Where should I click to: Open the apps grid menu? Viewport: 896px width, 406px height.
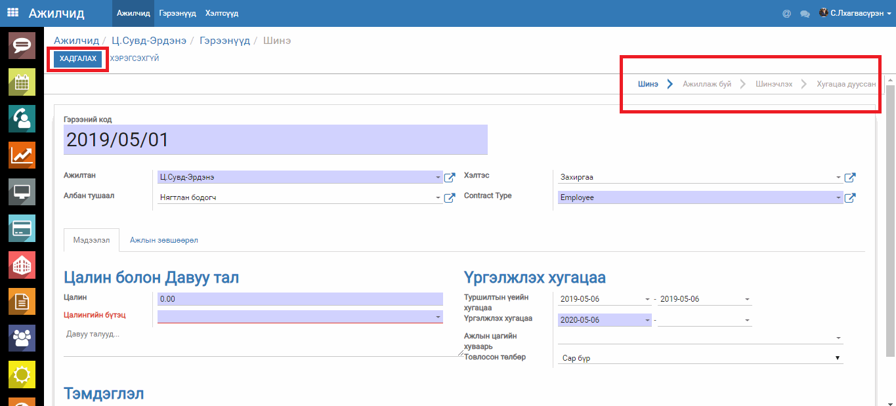pyautogui.click(x=12, y=13)
